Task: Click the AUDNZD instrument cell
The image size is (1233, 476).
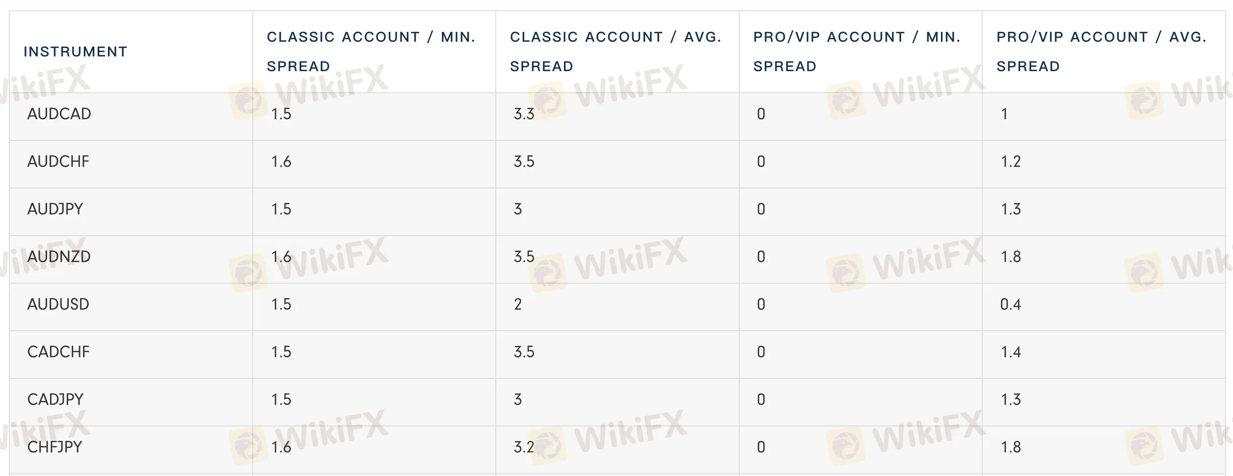Action: click(59, 257)
